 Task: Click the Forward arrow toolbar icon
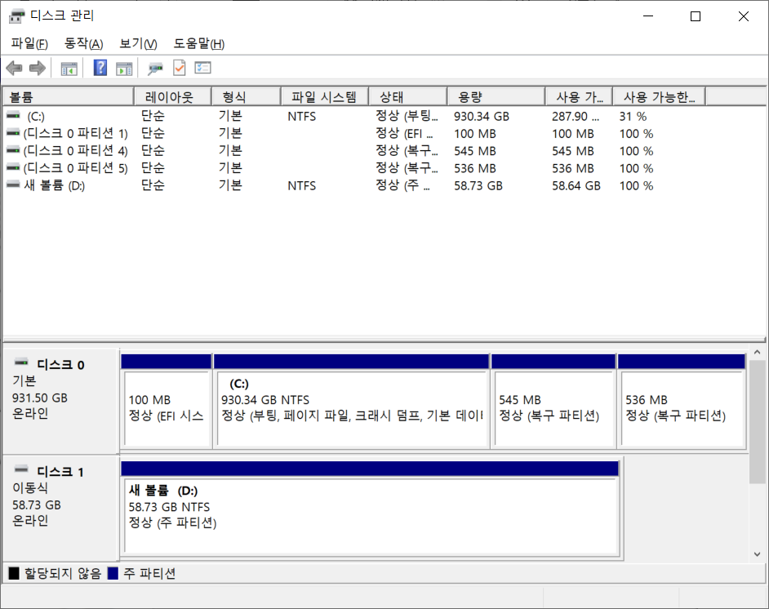[38, 68]
